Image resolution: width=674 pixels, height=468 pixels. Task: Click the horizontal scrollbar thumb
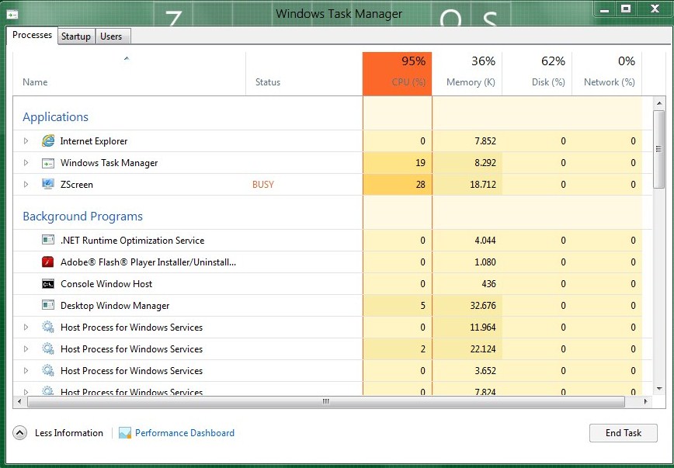[326, 402]
